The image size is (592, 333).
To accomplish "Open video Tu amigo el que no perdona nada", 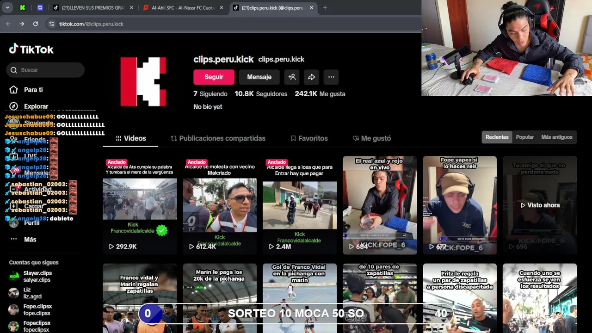I will point(540,205).
